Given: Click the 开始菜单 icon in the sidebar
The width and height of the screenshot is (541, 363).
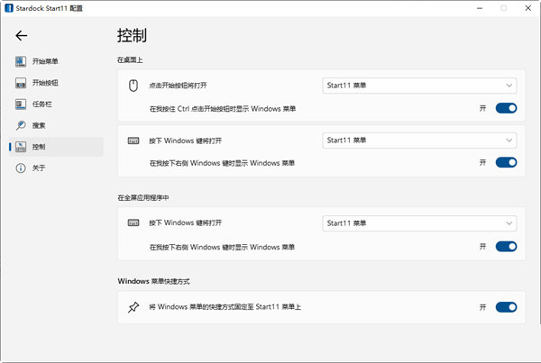Looking at the screenshot, I should [21, 61].
